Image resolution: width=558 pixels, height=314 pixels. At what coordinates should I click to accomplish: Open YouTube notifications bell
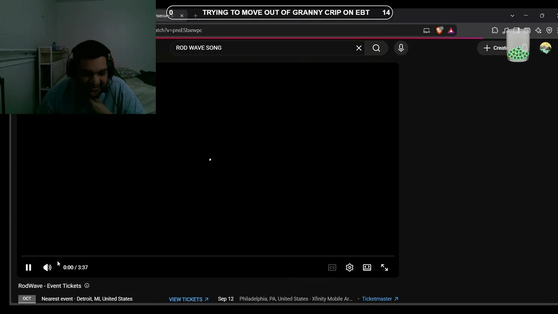(524, 48)
